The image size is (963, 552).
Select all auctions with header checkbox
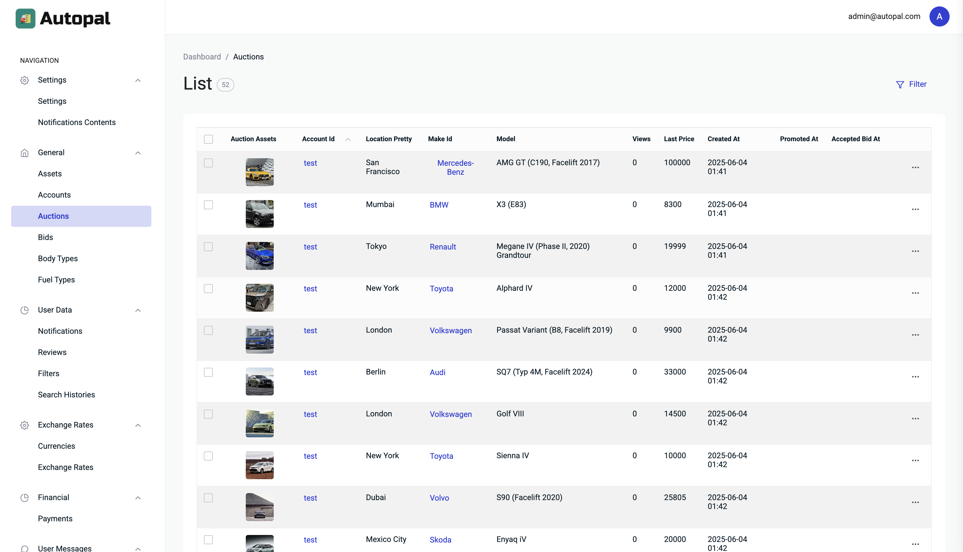pos(208,139)
